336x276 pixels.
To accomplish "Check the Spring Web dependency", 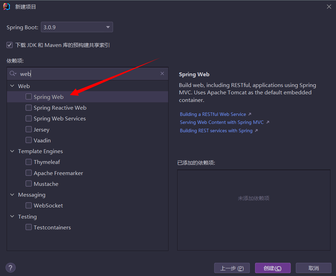I will [x=28, y=97].
